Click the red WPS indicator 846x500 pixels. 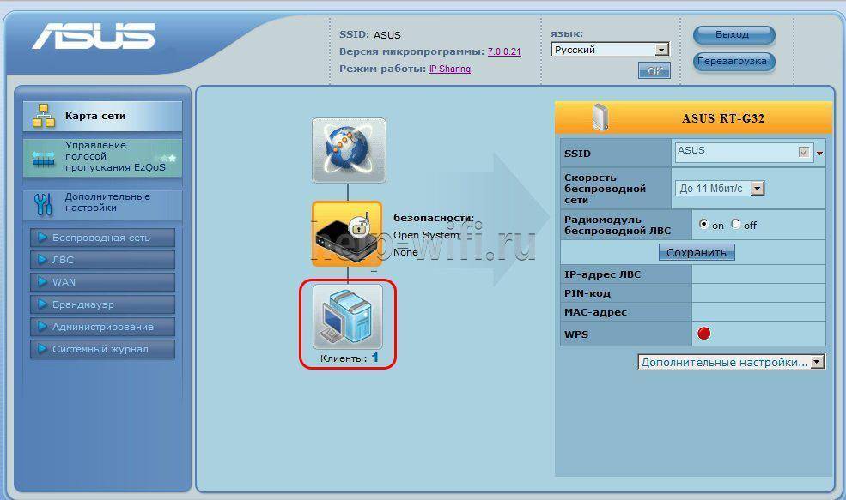pos(704,334)
